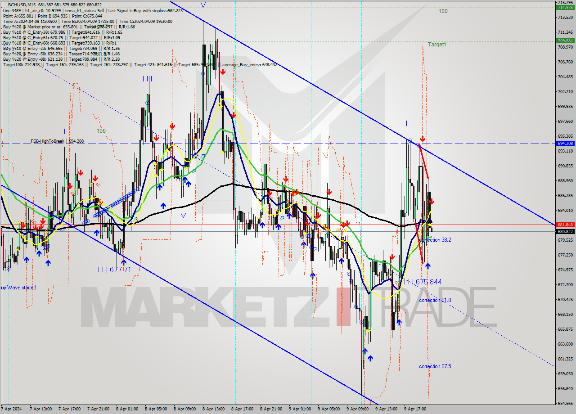Click price axis value 706.760
The image size is (576, 414).
[565, 62]
